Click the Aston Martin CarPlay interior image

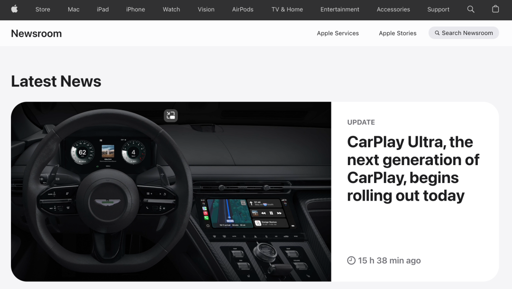coord(171,192)
